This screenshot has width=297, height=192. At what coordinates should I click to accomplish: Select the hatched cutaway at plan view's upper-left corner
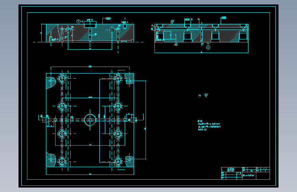(50, 82)
